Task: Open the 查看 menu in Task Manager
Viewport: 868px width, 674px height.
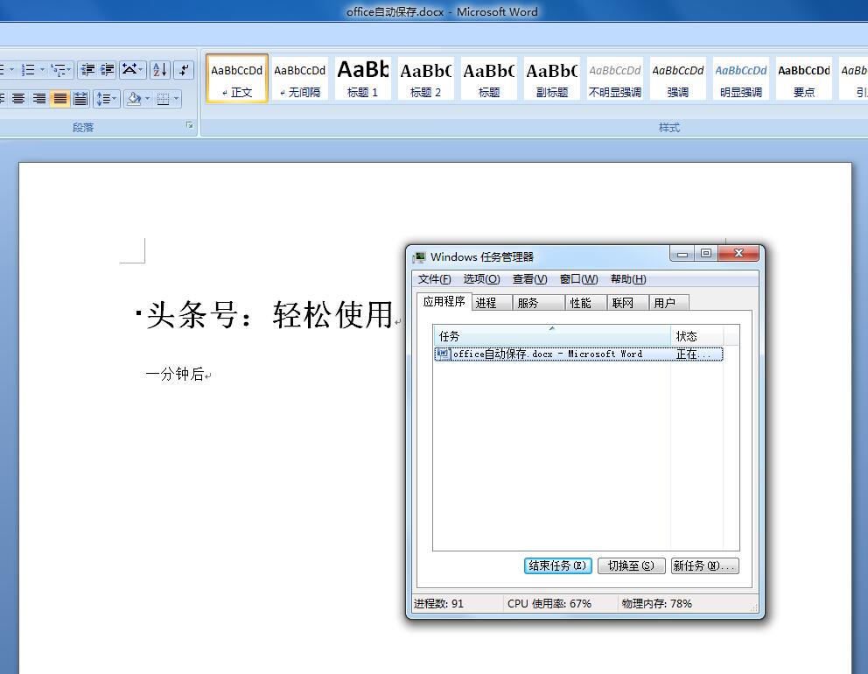Action: (x=528, y=279)
